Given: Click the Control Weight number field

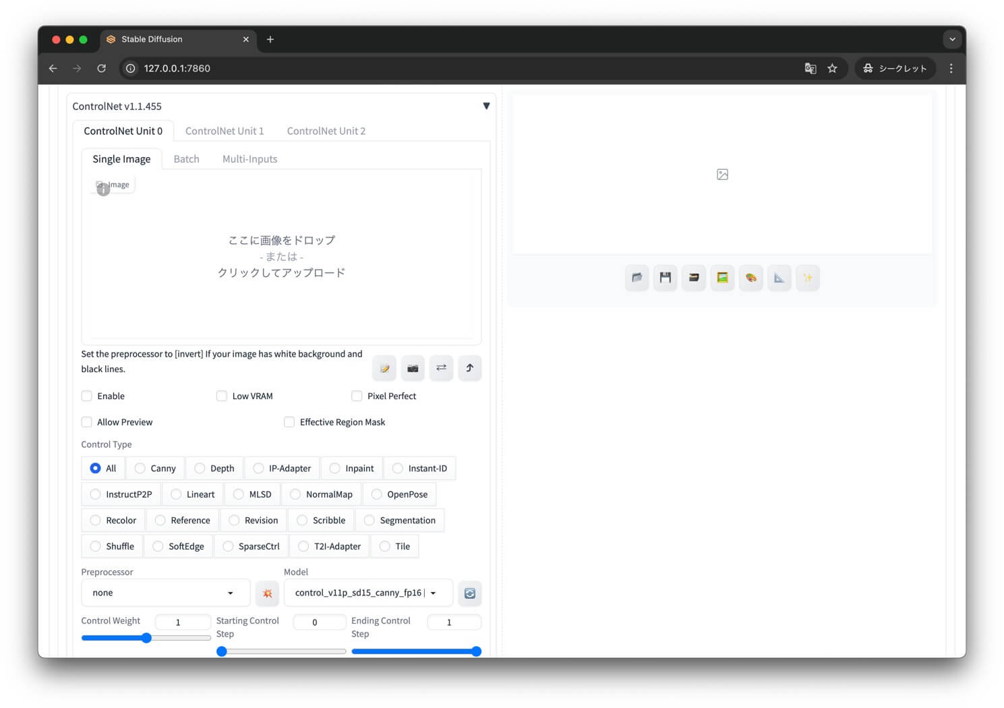Looking at the screenshot, I should [183, 622].
